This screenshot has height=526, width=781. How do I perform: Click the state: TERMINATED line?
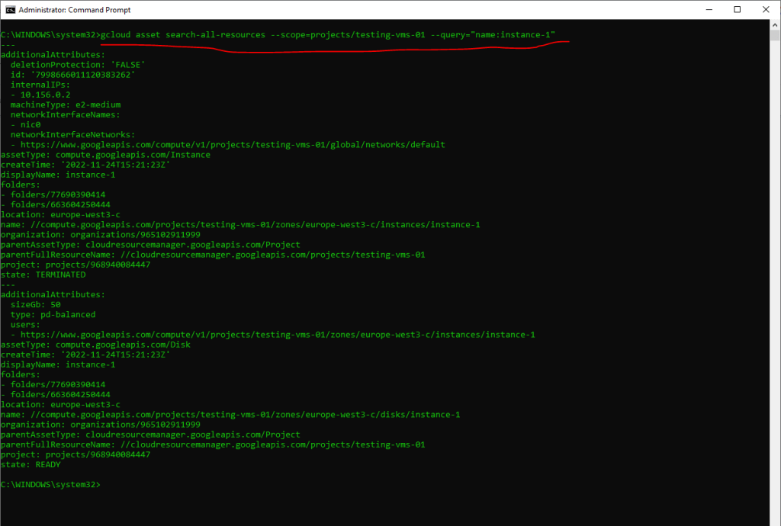coord(43,274)
